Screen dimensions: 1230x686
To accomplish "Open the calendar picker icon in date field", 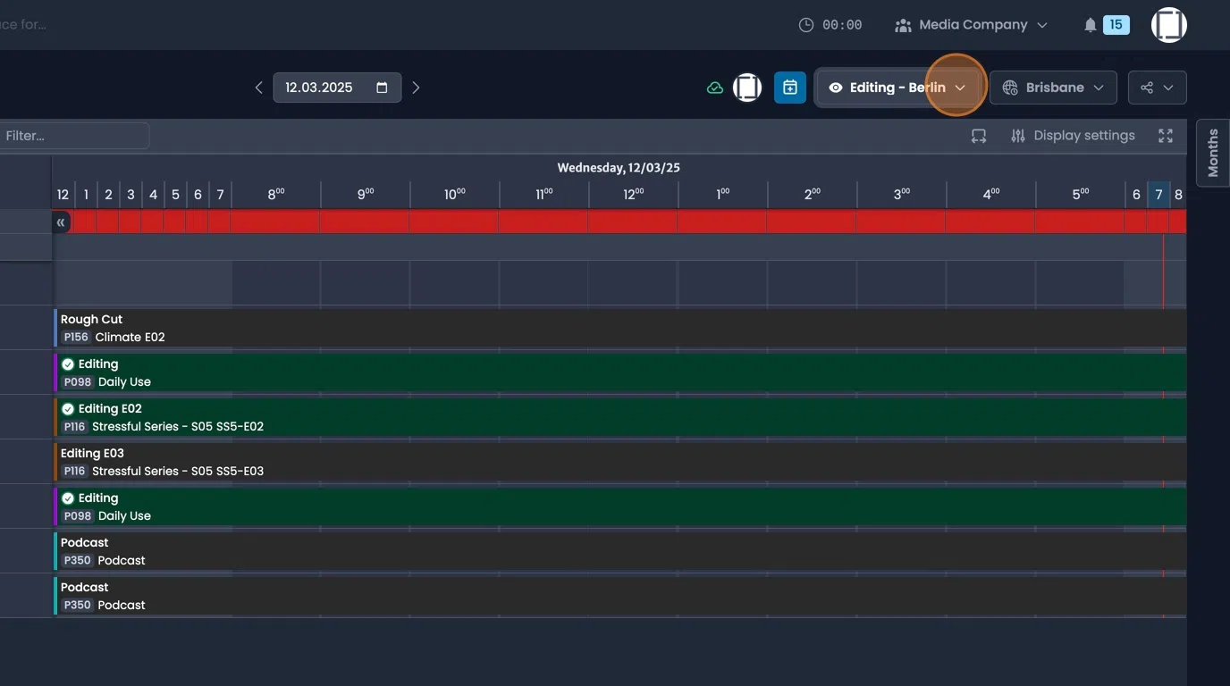I will click(x=382, y=88).
